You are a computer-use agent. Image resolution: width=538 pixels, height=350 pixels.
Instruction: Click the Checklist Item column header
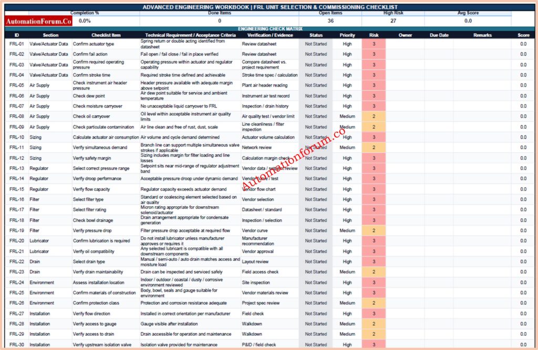[106, 35]
